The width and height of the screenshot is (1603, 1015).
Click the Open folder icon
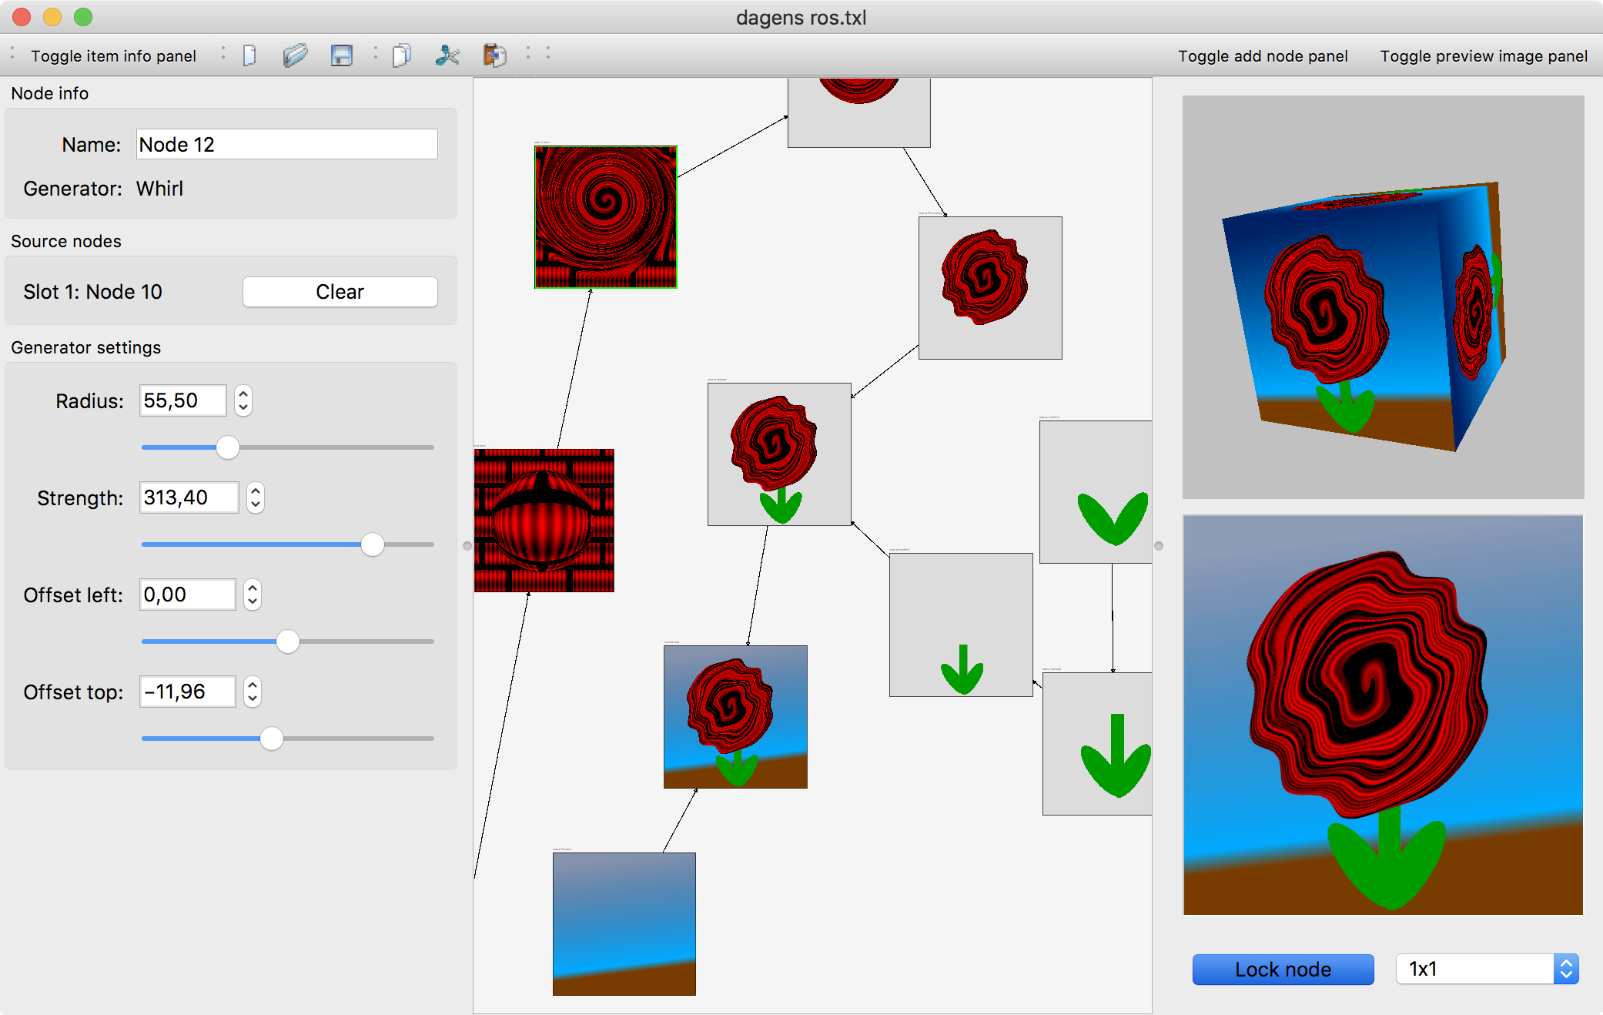pyautogui.click(x=295, y=55)
